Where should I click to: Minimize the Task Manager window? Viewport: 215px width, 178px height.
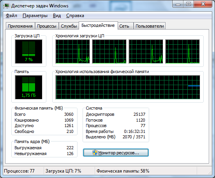pos(178,5)
